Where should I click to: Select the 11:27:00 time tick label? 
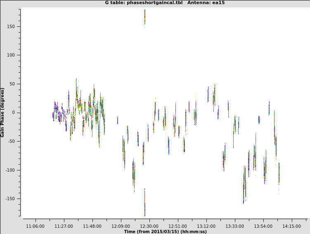point(64,226)
